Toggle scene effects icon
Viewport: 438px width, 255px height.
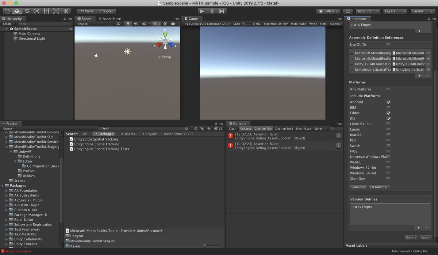[x=145, y=24]
